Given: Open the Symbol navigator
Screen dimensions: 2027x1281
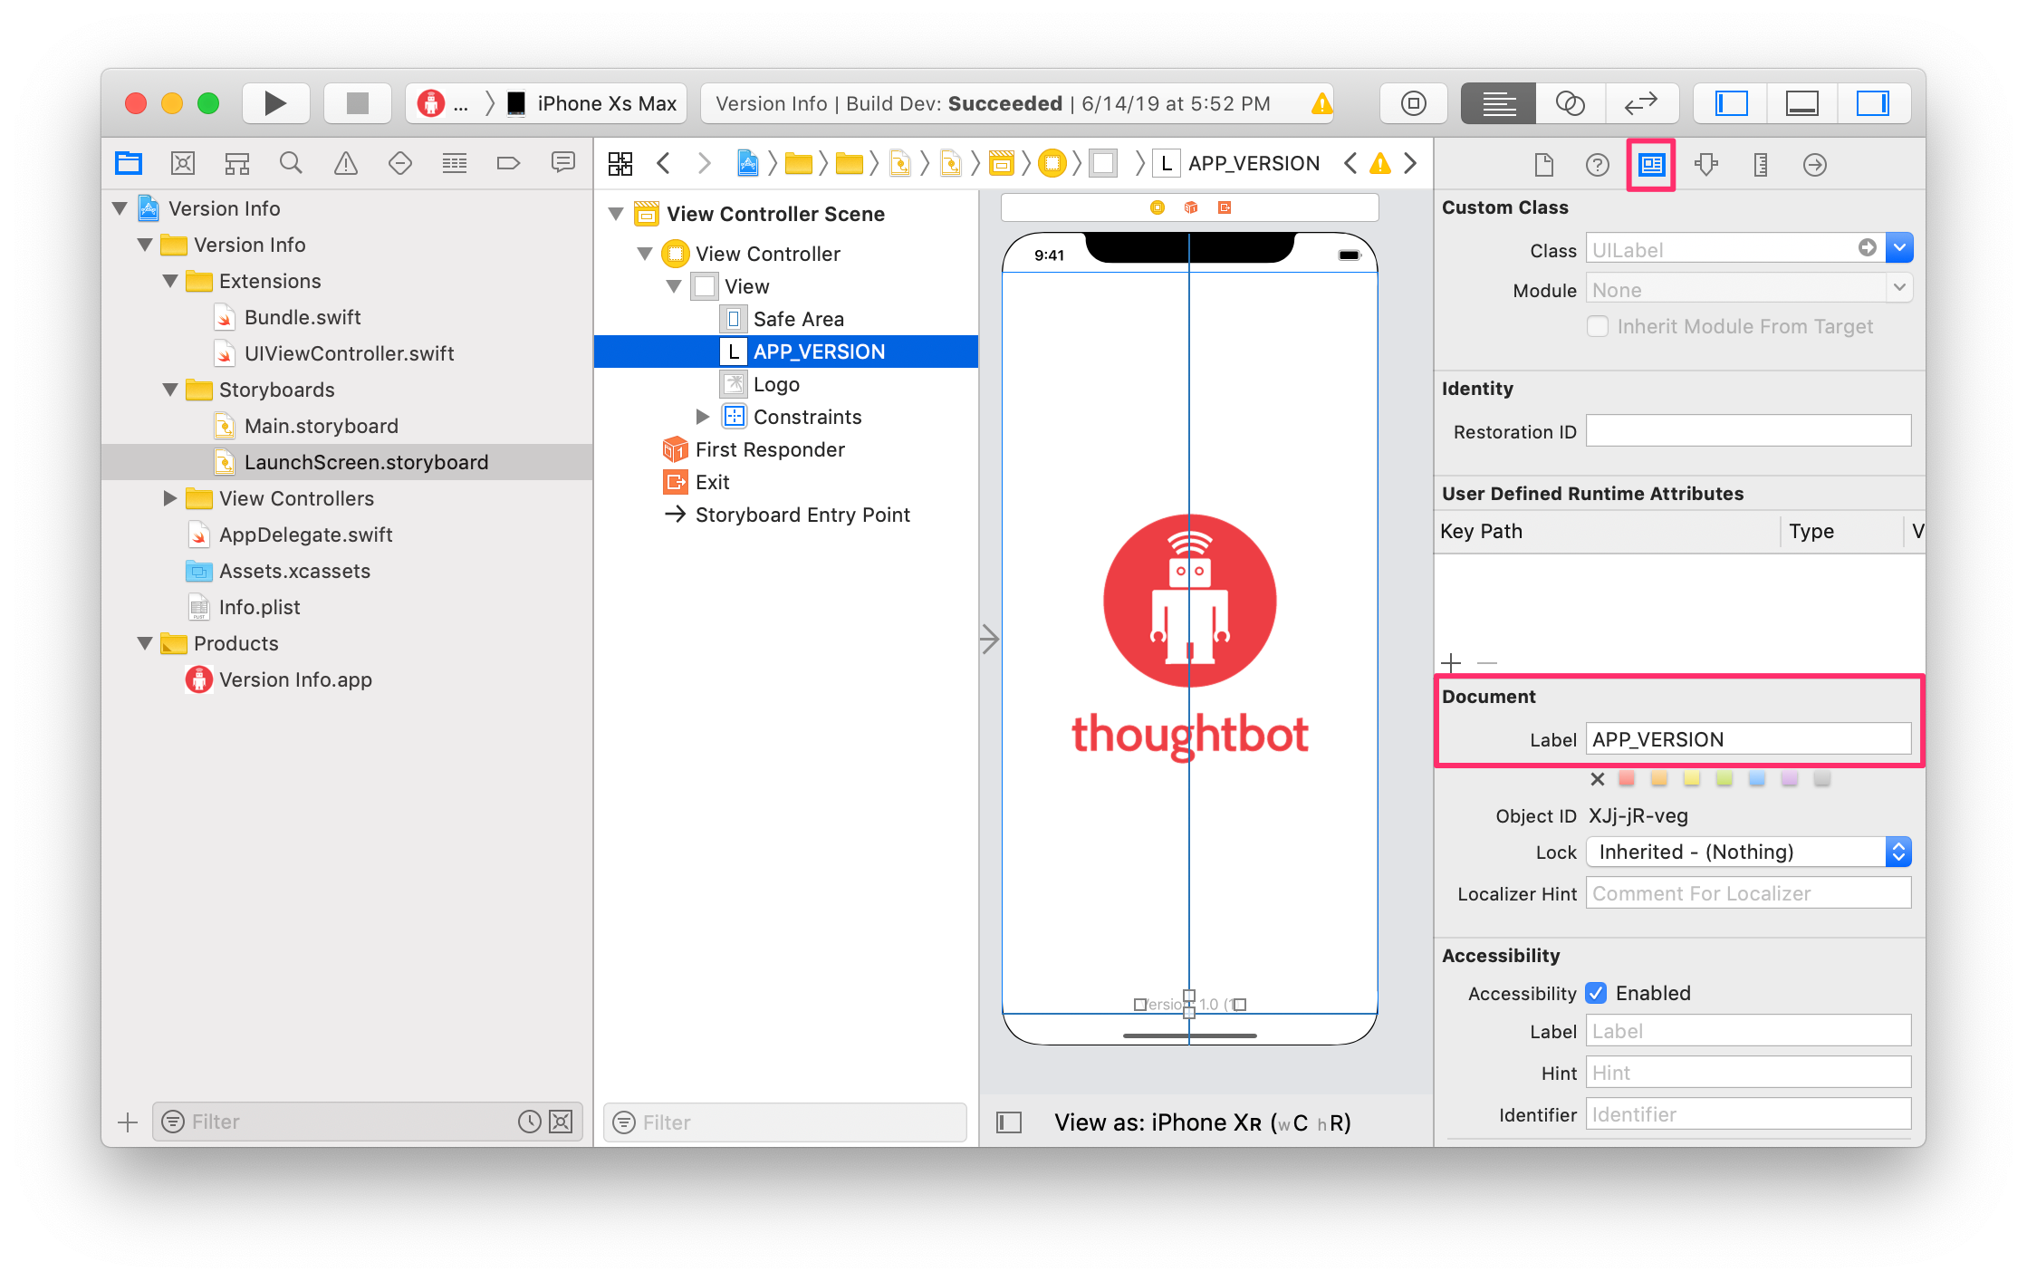Looking at the screenshot, I should click(237, 163).
